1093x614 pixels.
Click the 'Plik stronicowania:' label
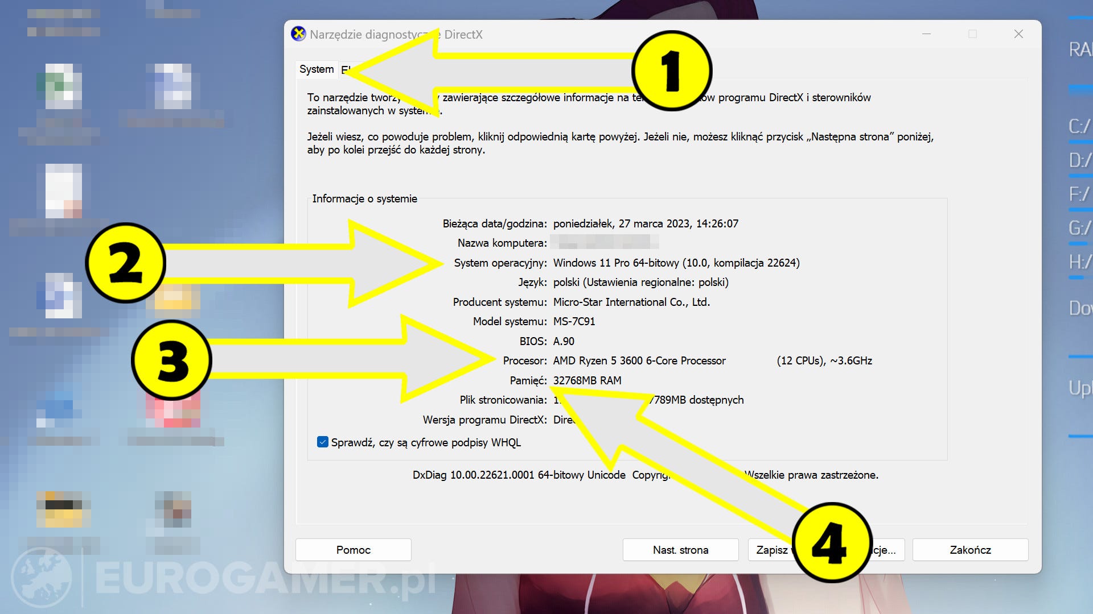click(x=503, y=400)
